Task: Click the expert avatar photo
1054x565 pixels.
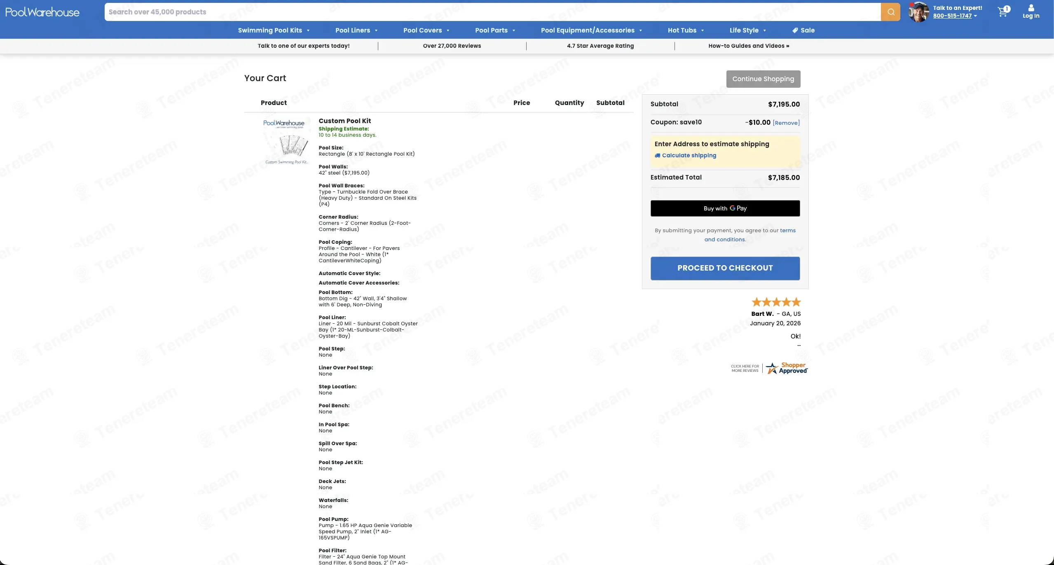Action: point(918,12)
